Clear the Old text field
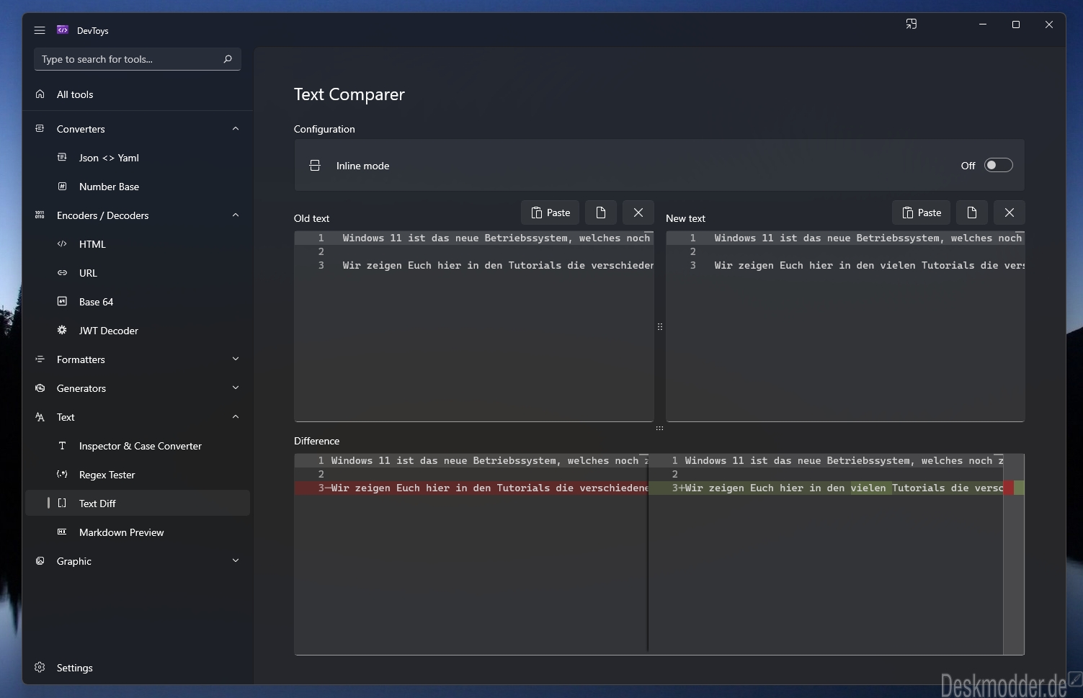This screenshot has width=1083, height=698. click(x=638, y=212)
